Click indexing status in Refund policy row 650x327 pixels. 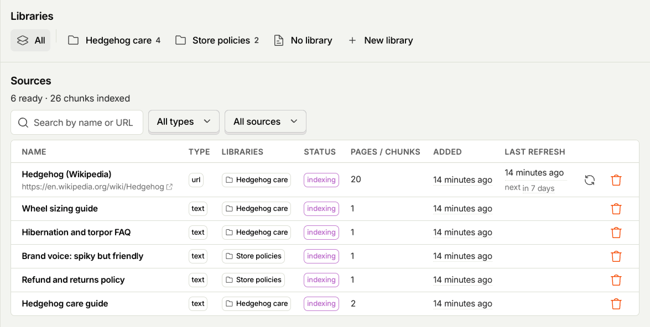click(x=321, y=280)
